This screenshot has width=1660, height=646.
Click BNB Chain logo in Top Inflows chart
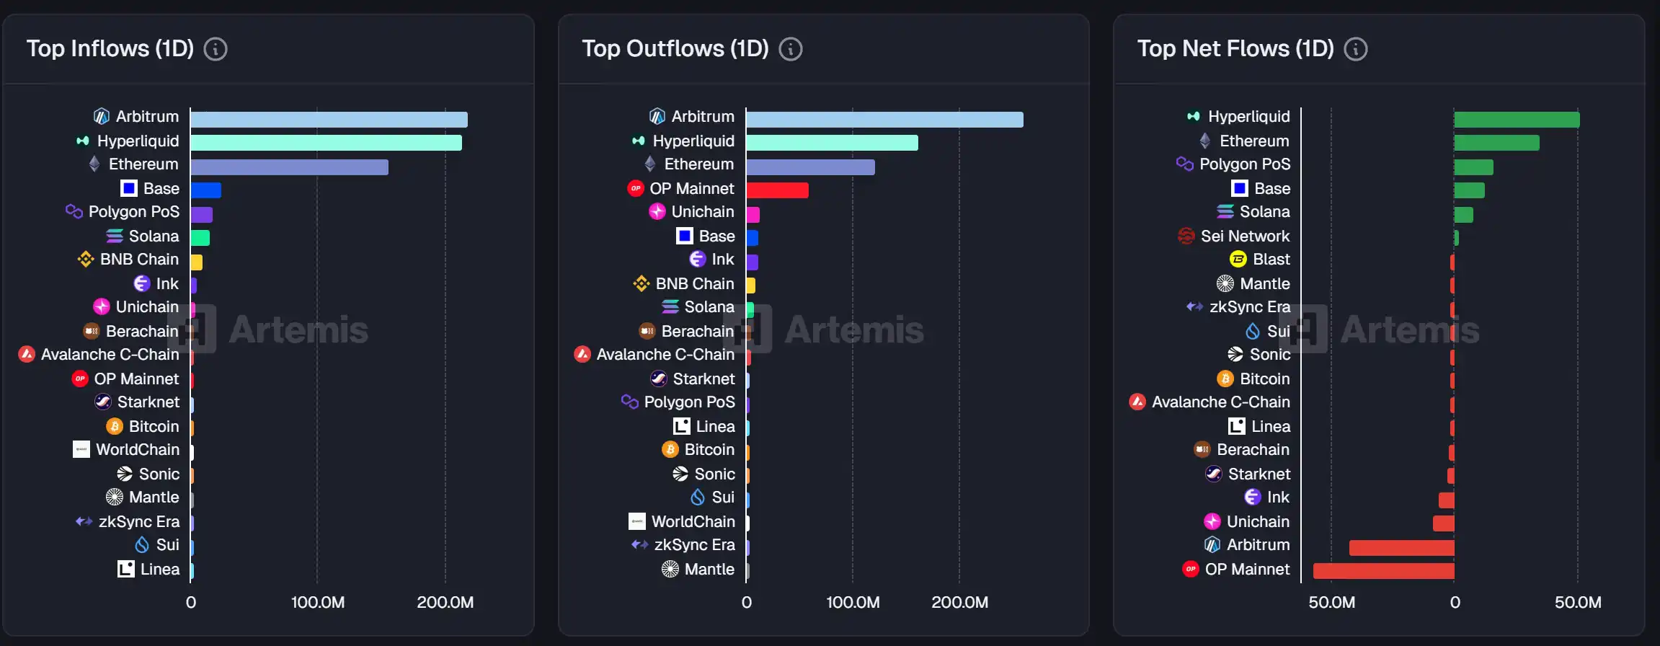[x=86, y=259]
